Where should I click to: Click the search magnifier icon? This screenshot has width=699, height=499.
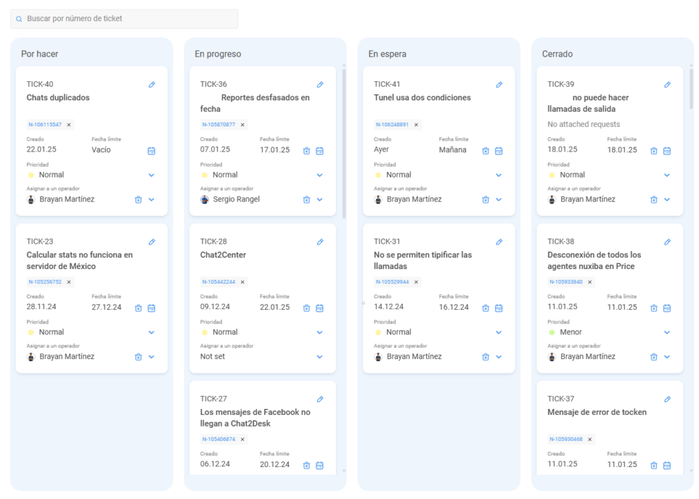pos(18,18)
